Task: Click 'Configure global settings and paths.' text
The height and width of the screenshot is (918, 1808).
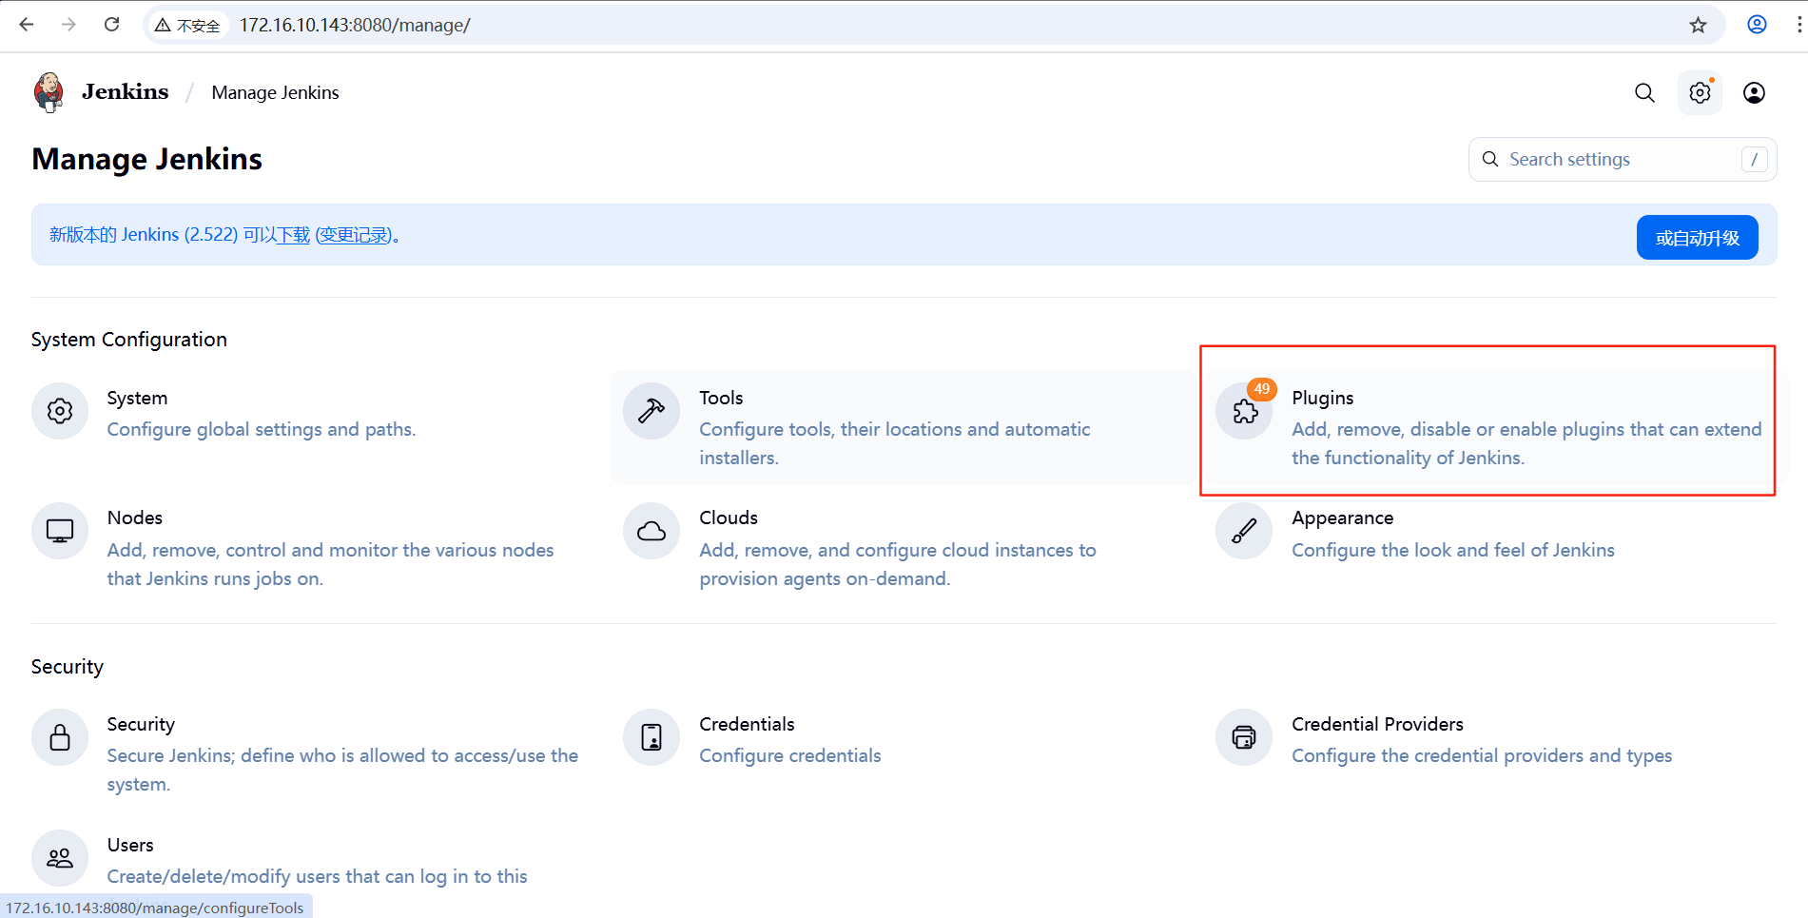Action: pos(262,429)
